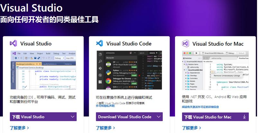The image size is (258, 133).
Task: Click the large Visual Studio page title
Action: click(x=31, y=8)
